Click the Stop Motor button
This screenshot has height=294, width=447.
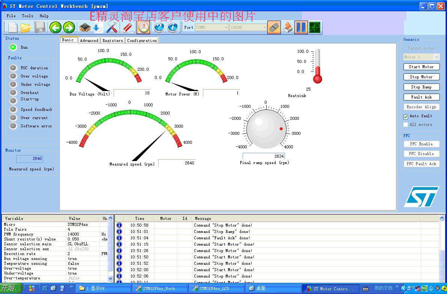click(x=421, y=77)
